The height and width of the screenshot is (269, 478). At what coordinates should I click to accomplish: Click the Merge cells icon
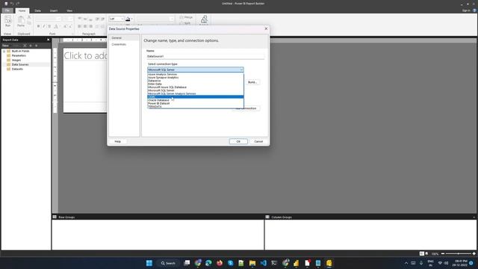186,17
